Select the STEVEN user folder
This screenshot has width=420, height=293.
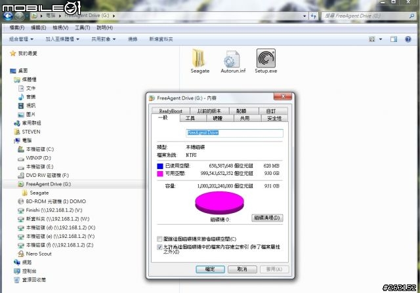(x=27, y=132)
